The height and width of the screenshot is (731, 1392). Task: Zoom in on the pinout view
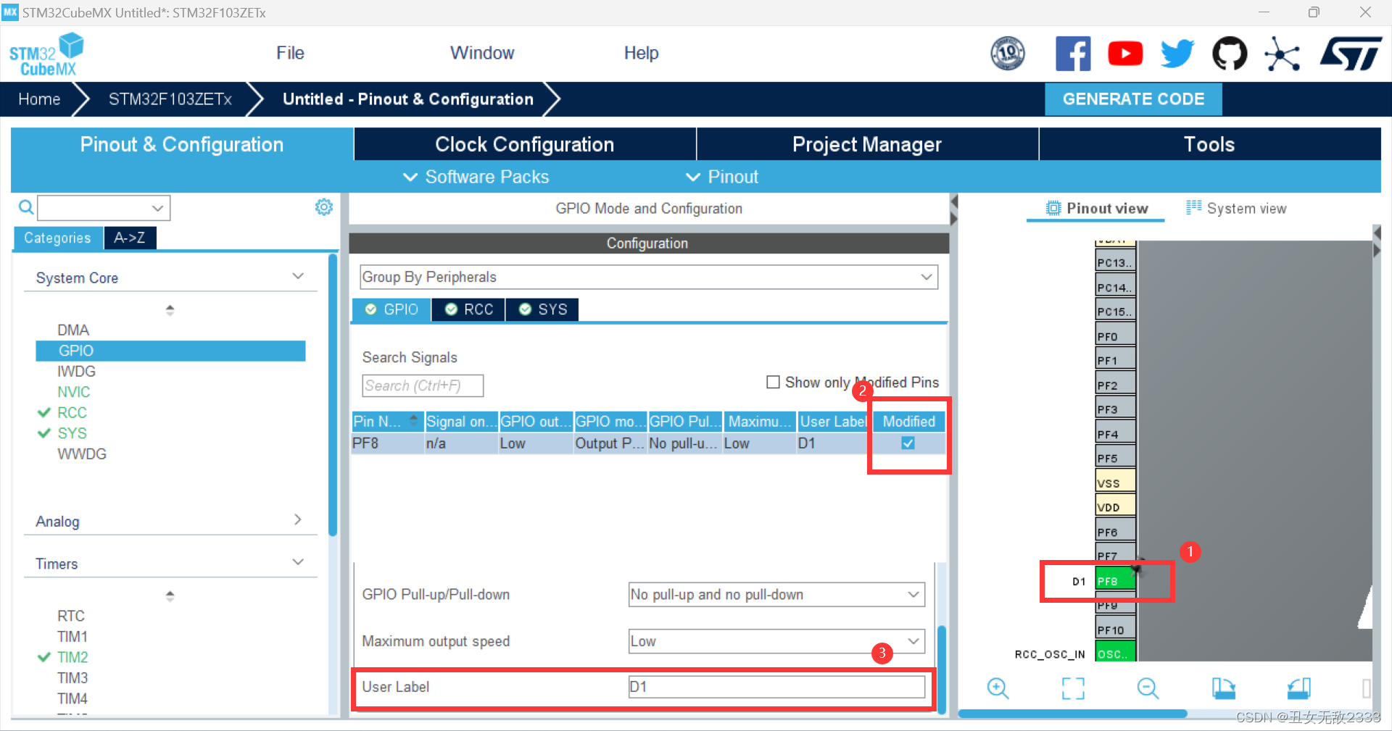coord(998,688)
